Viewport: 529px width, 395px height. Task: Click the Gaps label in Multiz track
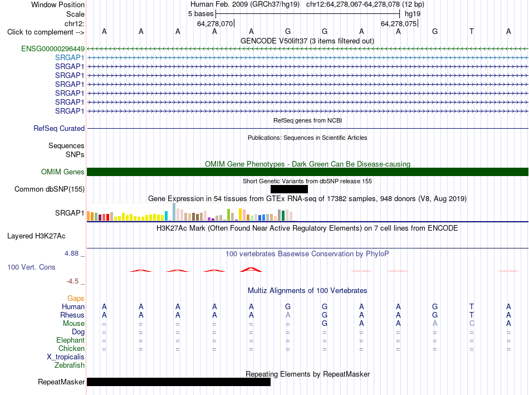(76, 298)
